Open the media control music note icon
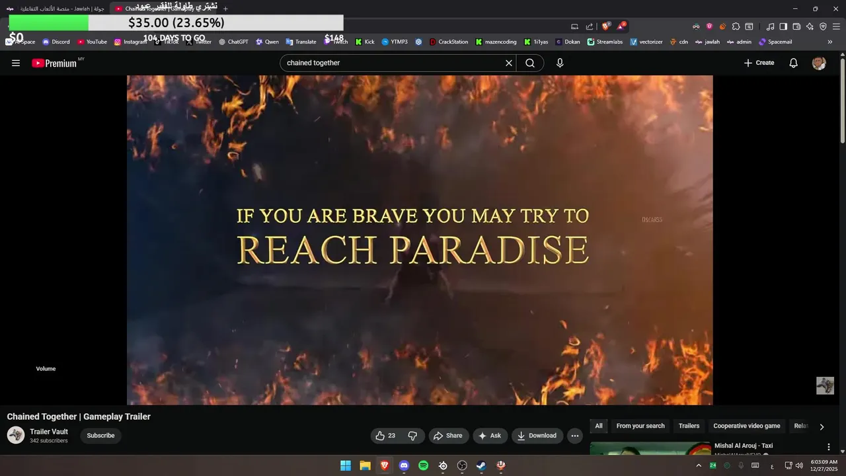The width and height of the screenshot is (846, 476). pos(770,26)
